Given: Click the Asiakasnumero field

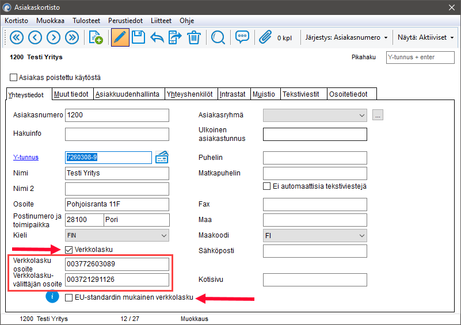Looking at the screenshot, I should click(x=117, y=115).
